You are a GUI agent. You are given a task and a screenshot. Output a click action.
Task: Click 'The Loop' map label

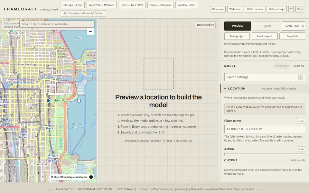pos(31,105)
